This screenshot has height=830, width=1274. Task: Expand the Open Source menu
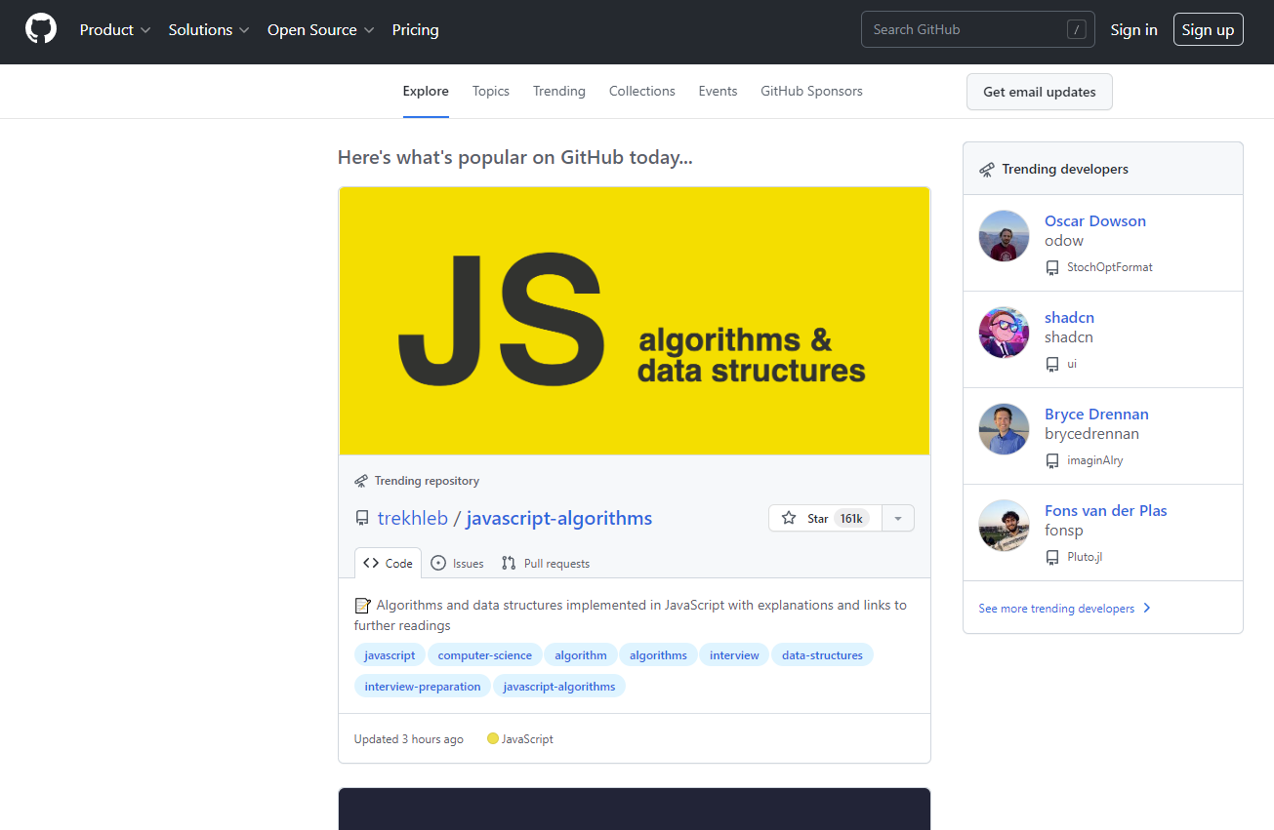[x=321, y=30]
